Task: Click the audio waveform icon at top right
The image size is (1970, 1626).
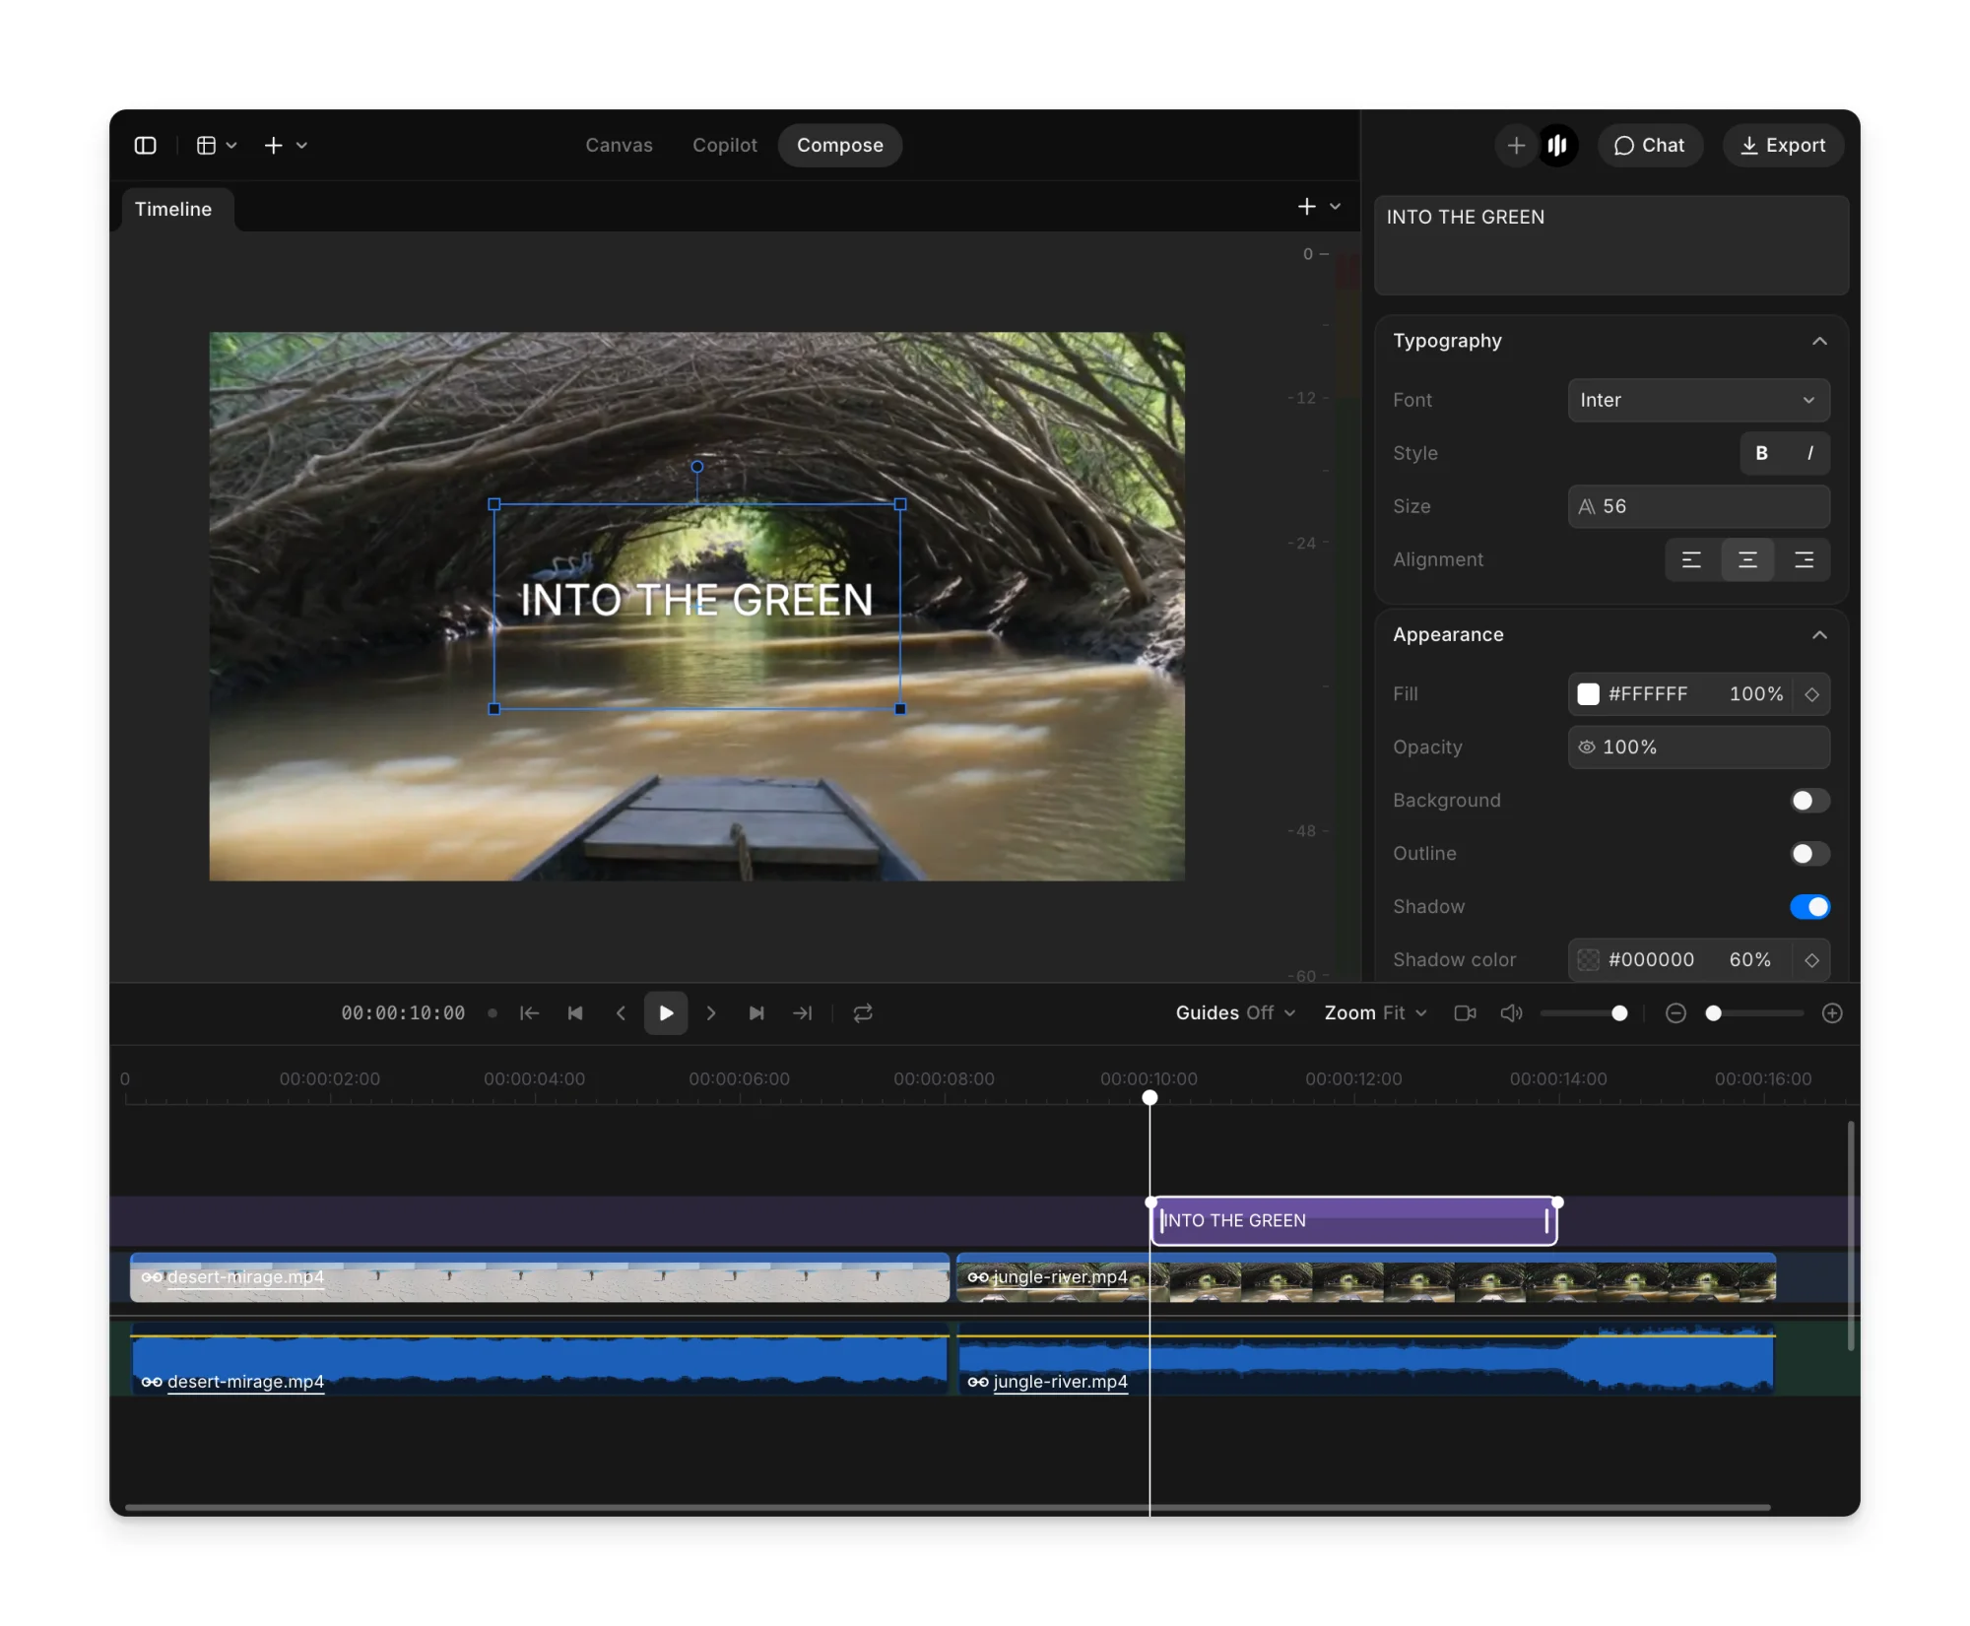Action: click(1557, 146)
